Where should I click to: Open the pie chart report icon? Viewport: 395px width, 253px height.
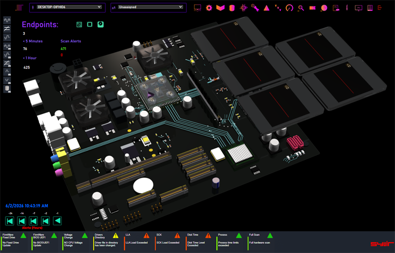point(324,8)
